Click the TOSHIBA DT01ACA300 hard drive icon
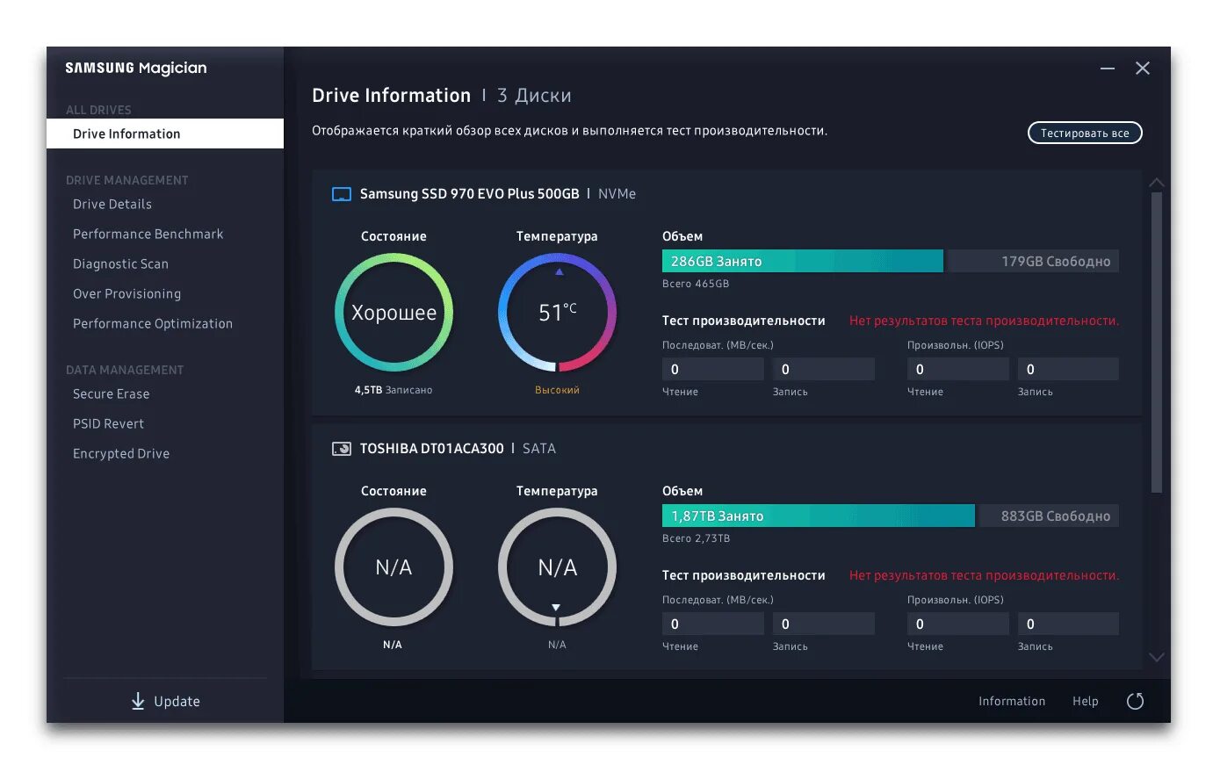This screenshot has width=1213, height=765. coord(342,449)
